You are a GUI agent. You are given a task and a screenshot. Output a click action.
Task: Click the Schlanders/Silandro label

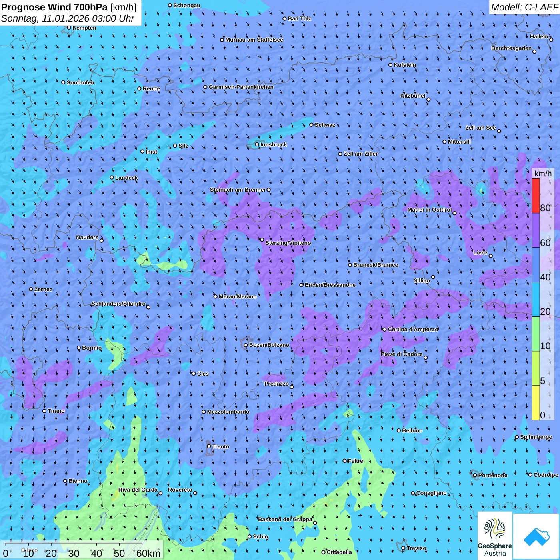pyautogui.click(x=119, y=304)
